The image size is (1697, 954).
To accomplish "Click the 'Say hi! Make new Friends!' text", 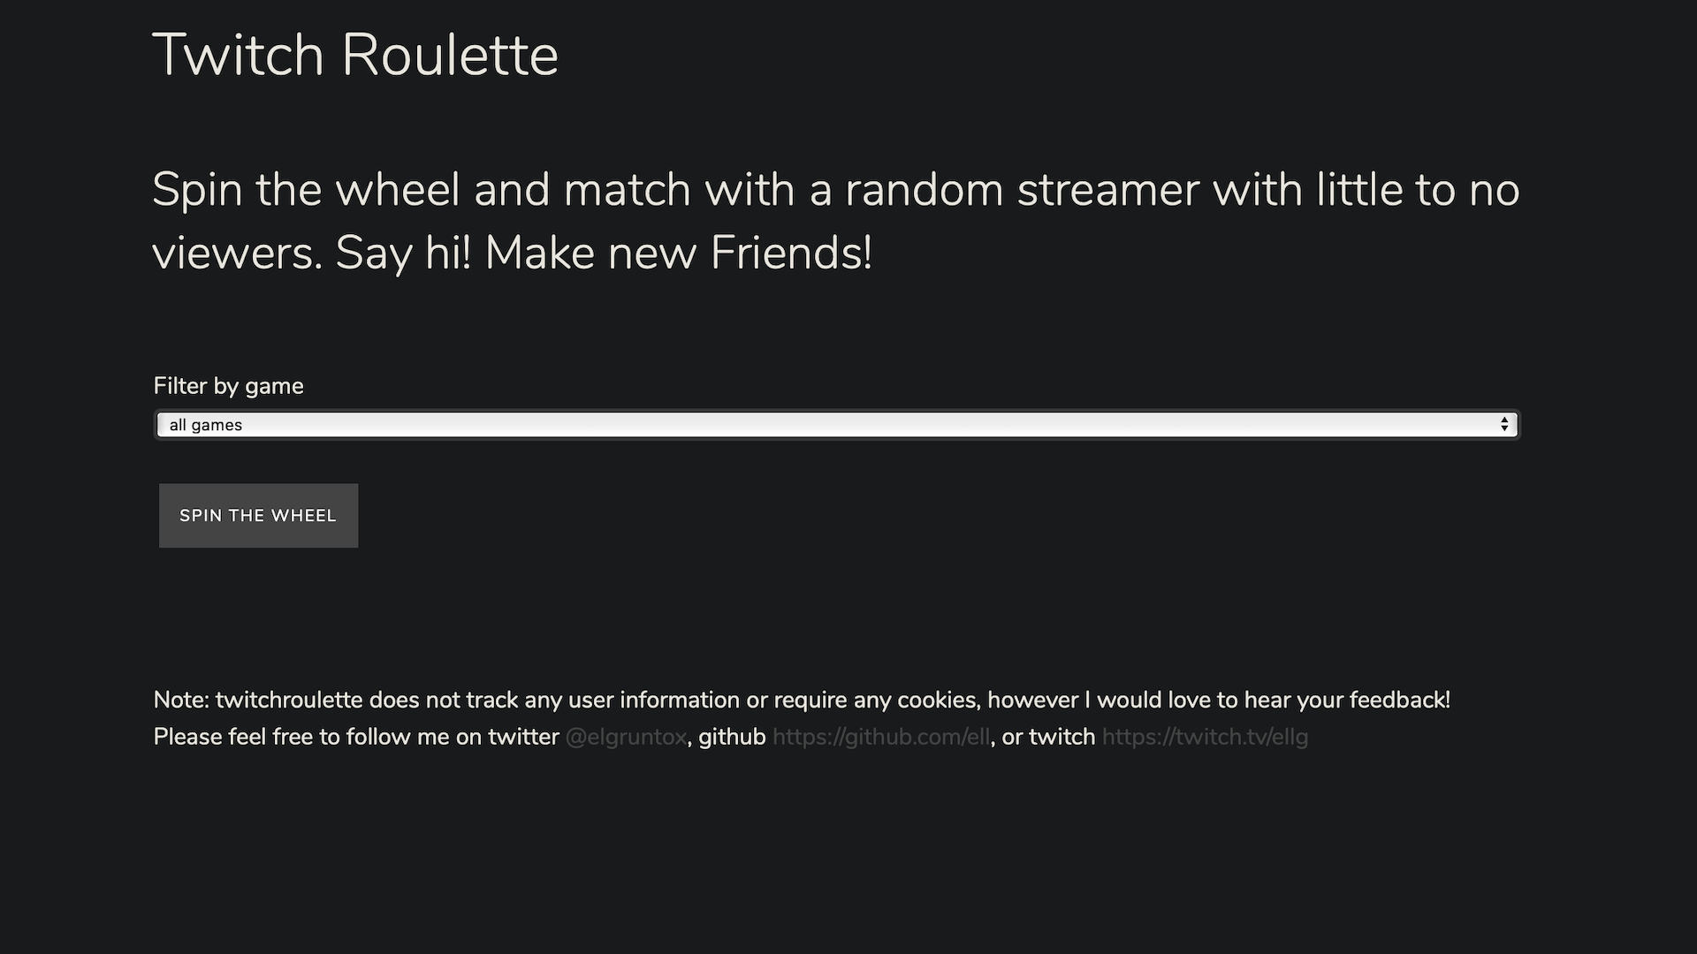I will tap(604, 253).
